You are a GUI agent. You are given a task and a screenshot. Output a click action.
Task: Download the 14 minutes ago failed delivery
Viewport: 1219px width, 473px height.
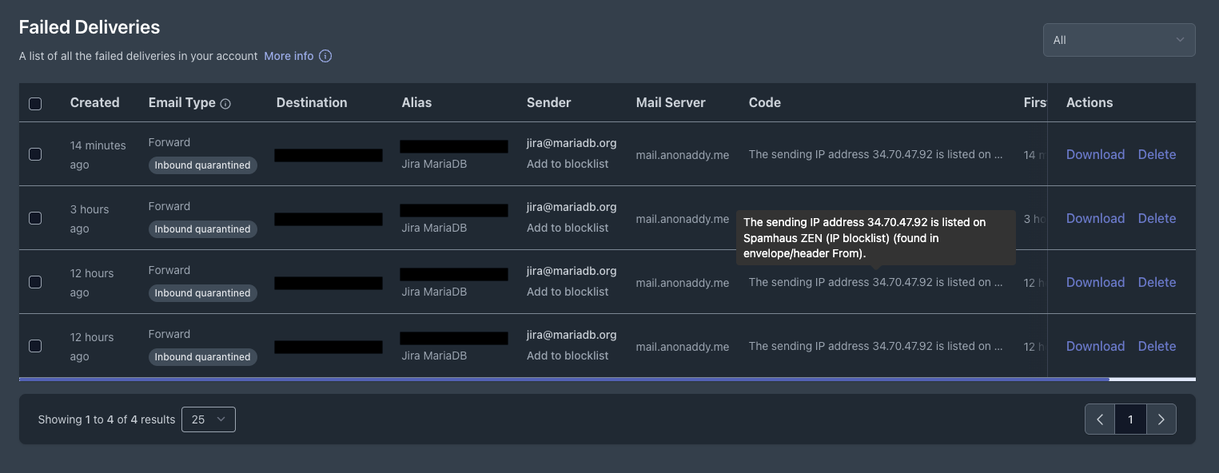(x=1095, y=154)
